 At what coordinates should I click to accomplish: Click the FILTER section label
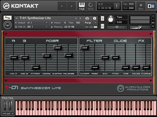94,41
